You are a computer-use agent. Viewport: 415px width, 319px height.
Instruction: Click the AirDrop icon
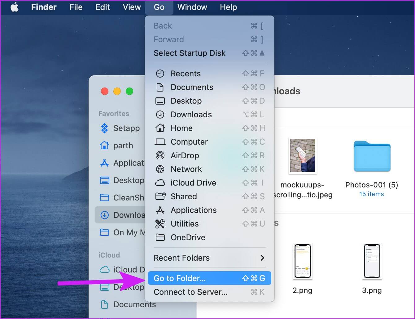(160, 155)
